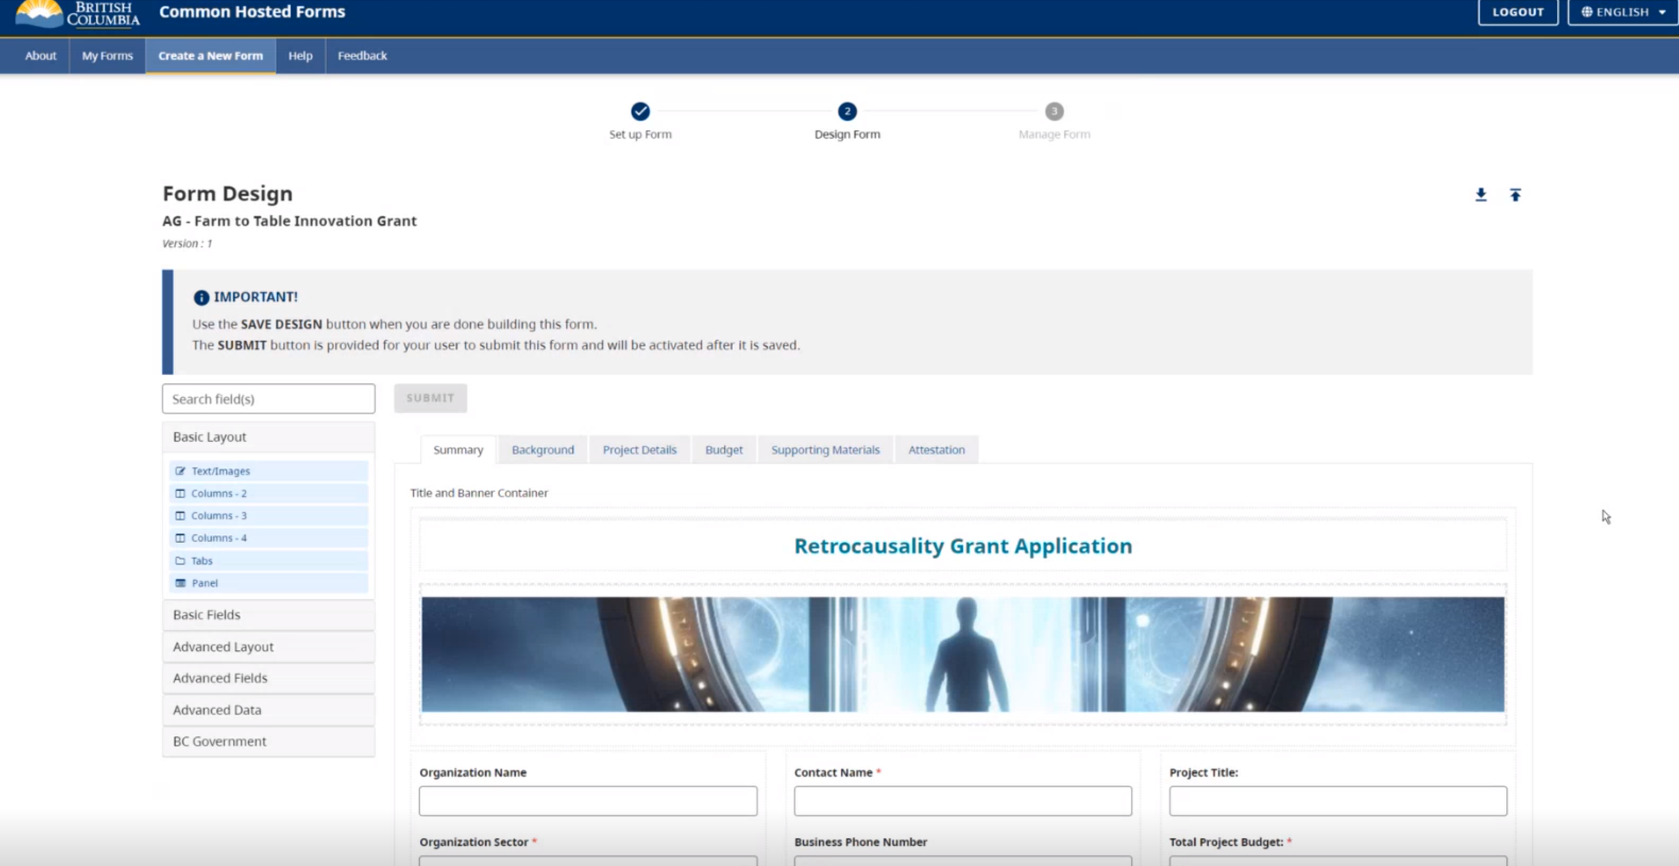Select Create a New Form nav item

[210, 55]
